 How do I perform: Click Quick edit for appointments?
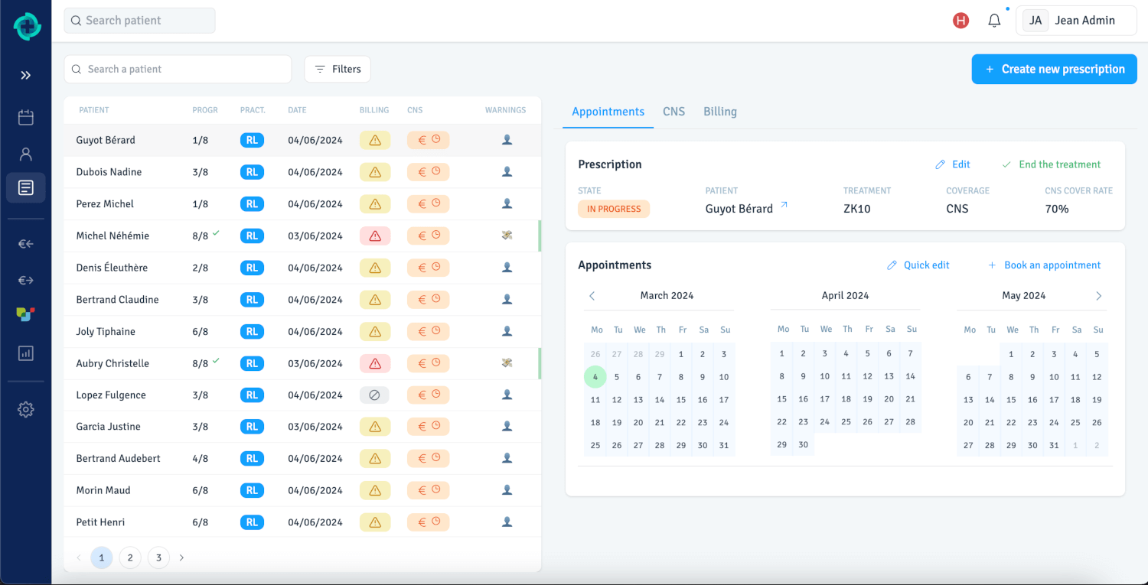point(918,265)
